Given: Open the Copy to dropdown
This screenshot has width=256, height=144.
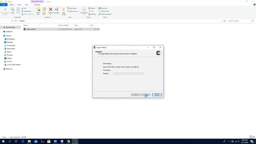Looking at the screenshot, I should [x=44, y=12].
